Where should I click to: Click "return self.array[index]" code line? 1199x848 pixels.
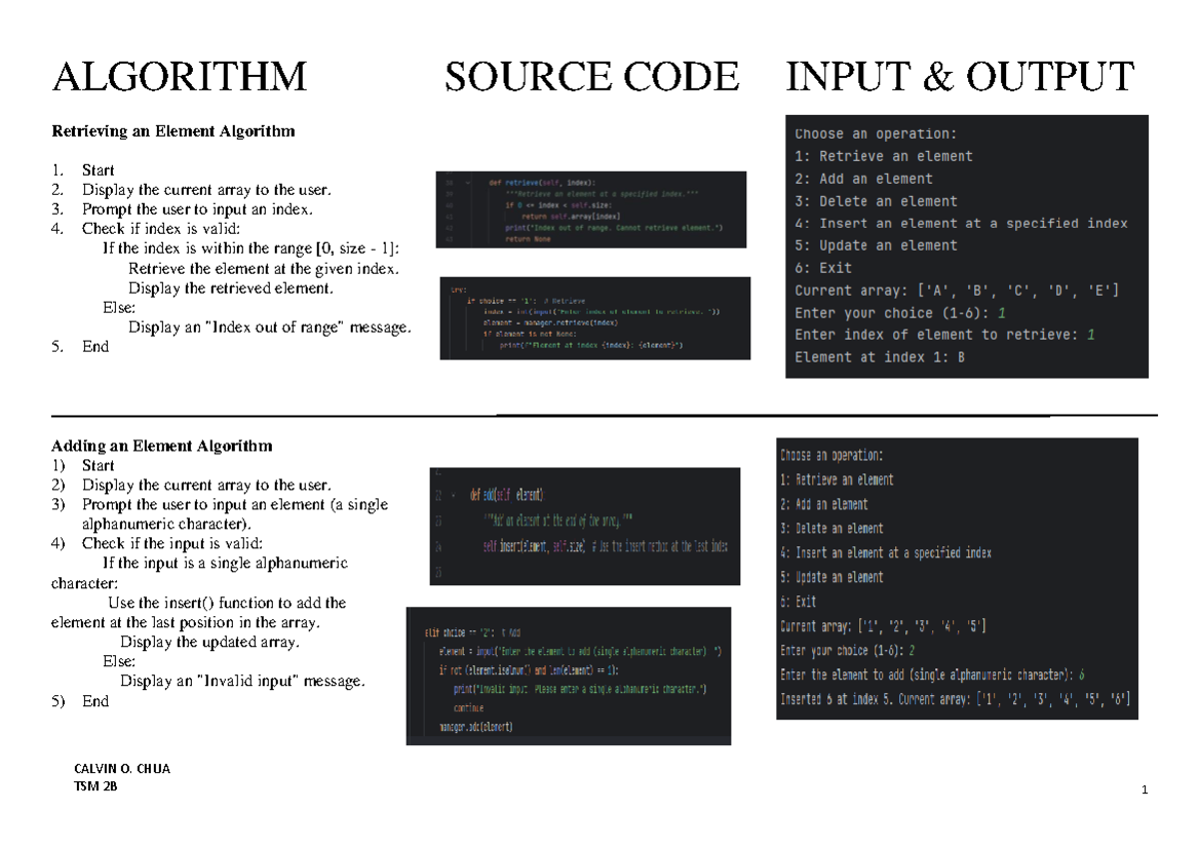tap(571, 216)
